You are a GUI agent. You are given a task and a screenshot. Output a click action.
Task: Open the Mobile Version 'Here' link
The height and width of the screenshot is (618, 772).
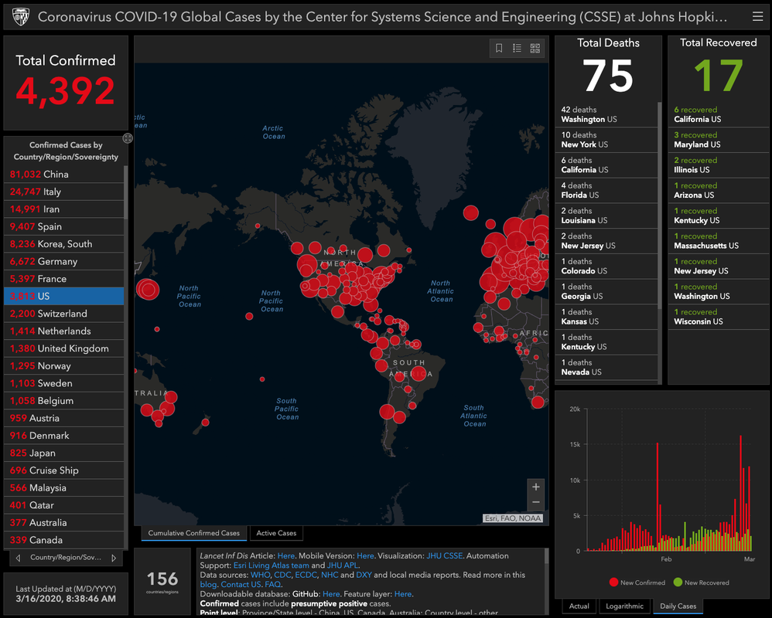coord(365,555)
